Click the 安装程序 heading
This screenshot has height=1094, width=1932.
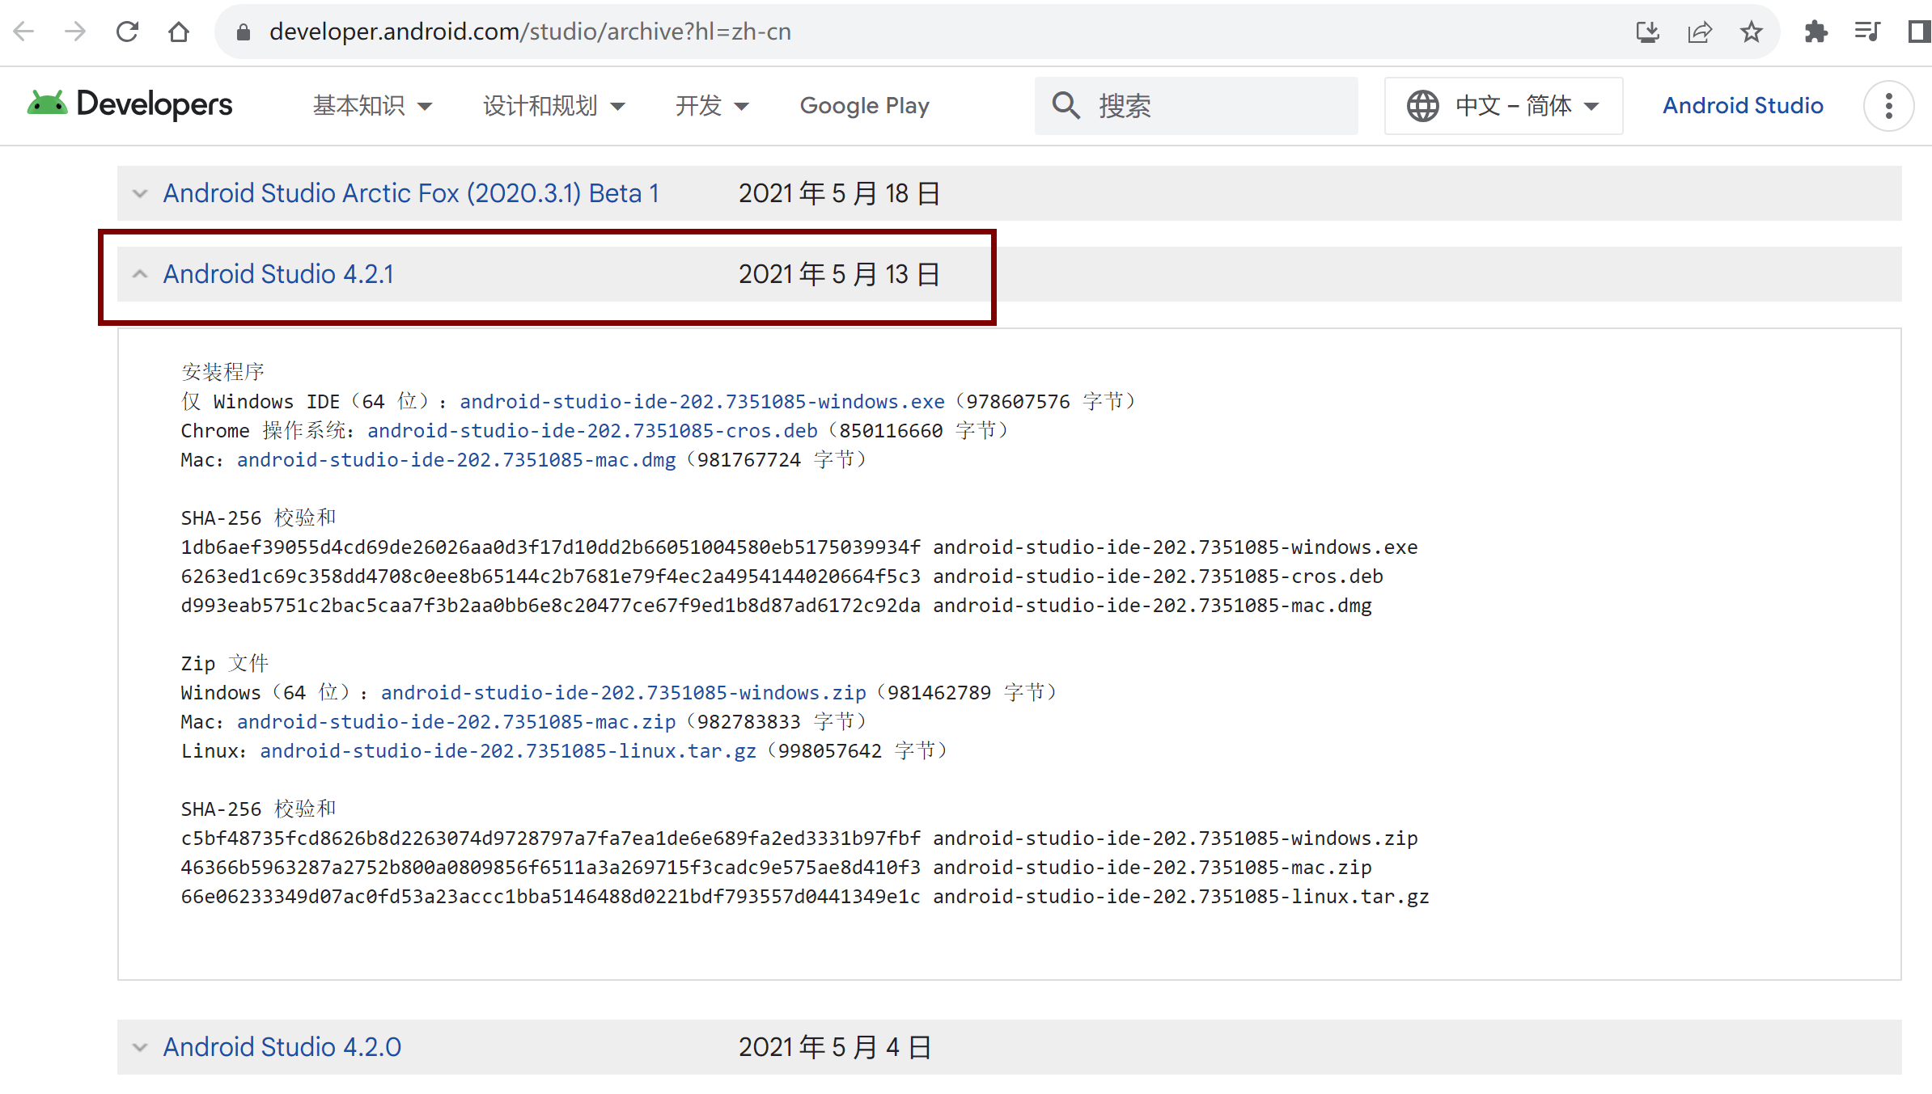223,373
